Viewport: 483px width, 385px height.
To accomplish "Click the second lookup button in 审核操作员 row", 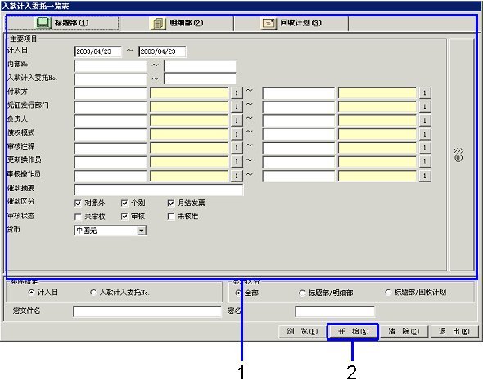I will 425,176.
